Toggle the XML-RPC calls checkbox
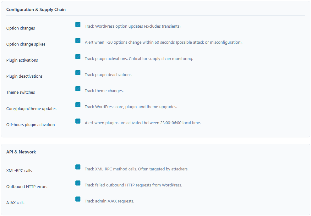Image resolution: width=311 pixels, height=216 pixels. 78,167
